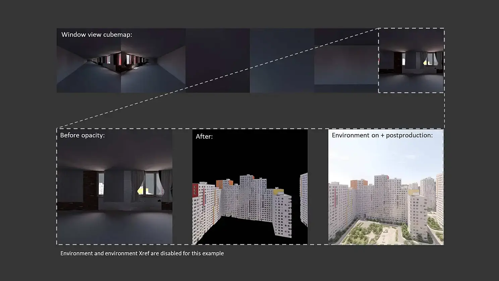The image size is (499, 281).
Task: Click the 'After:' caption
Action: [x=204, y=136]
